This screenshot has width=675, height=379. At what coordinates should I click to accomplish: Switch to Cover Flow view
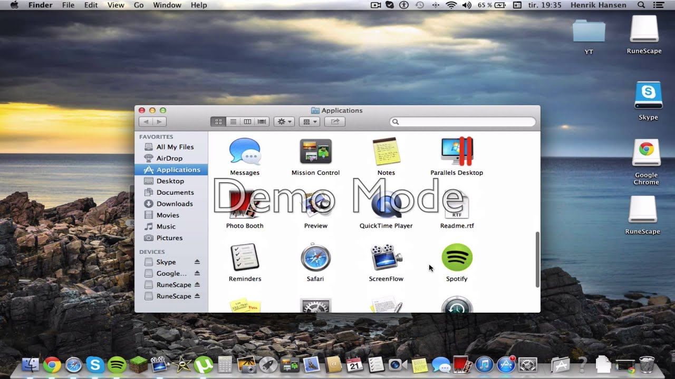tap(262, 122)
